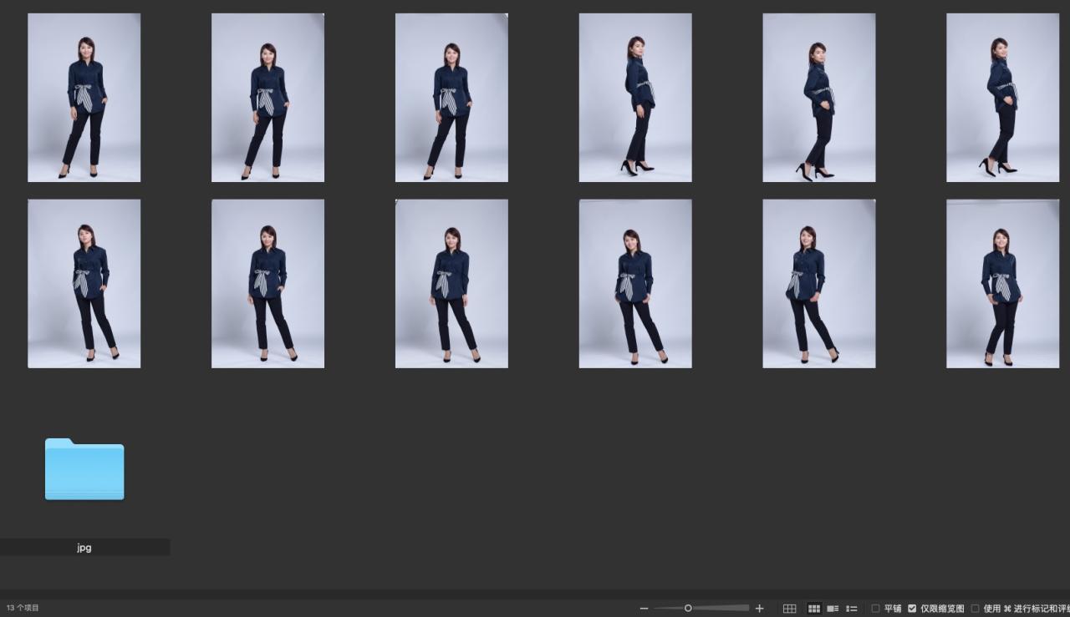Lock the thumbnail grid view icon

click(x=789, y=609)
